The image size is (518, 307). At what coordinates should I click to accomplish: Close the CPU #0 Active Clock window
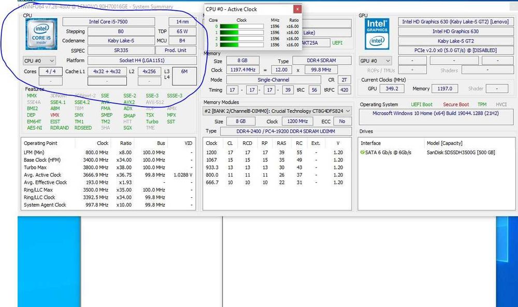coord(297,9)
